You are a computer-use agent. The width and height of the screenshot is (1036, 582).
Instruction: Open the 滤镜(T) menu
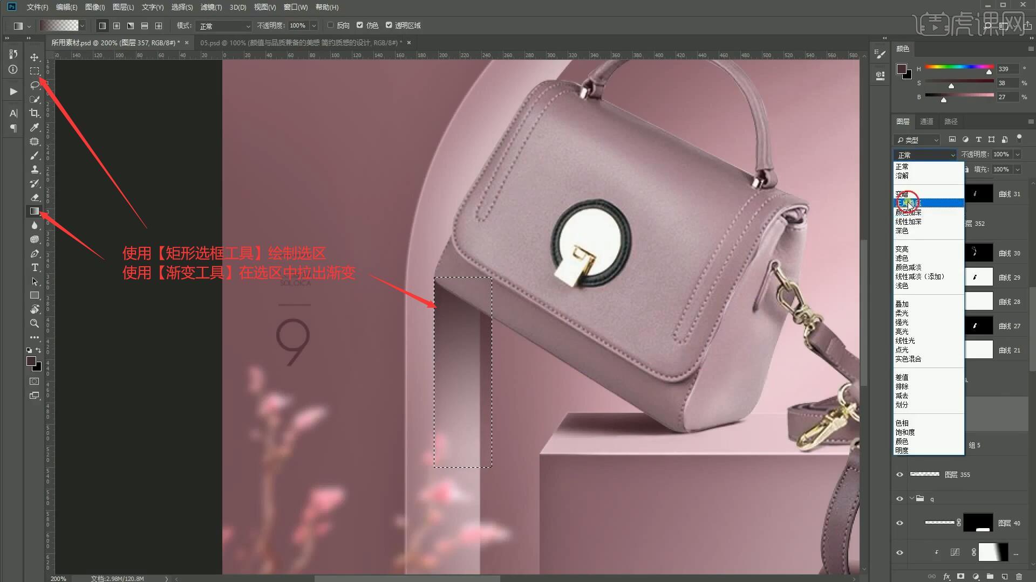(211, 8)
